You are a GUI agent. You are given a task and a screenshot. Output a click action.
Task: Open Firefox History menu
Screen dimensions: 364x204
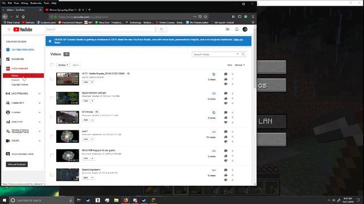click(x=24, y=3)
